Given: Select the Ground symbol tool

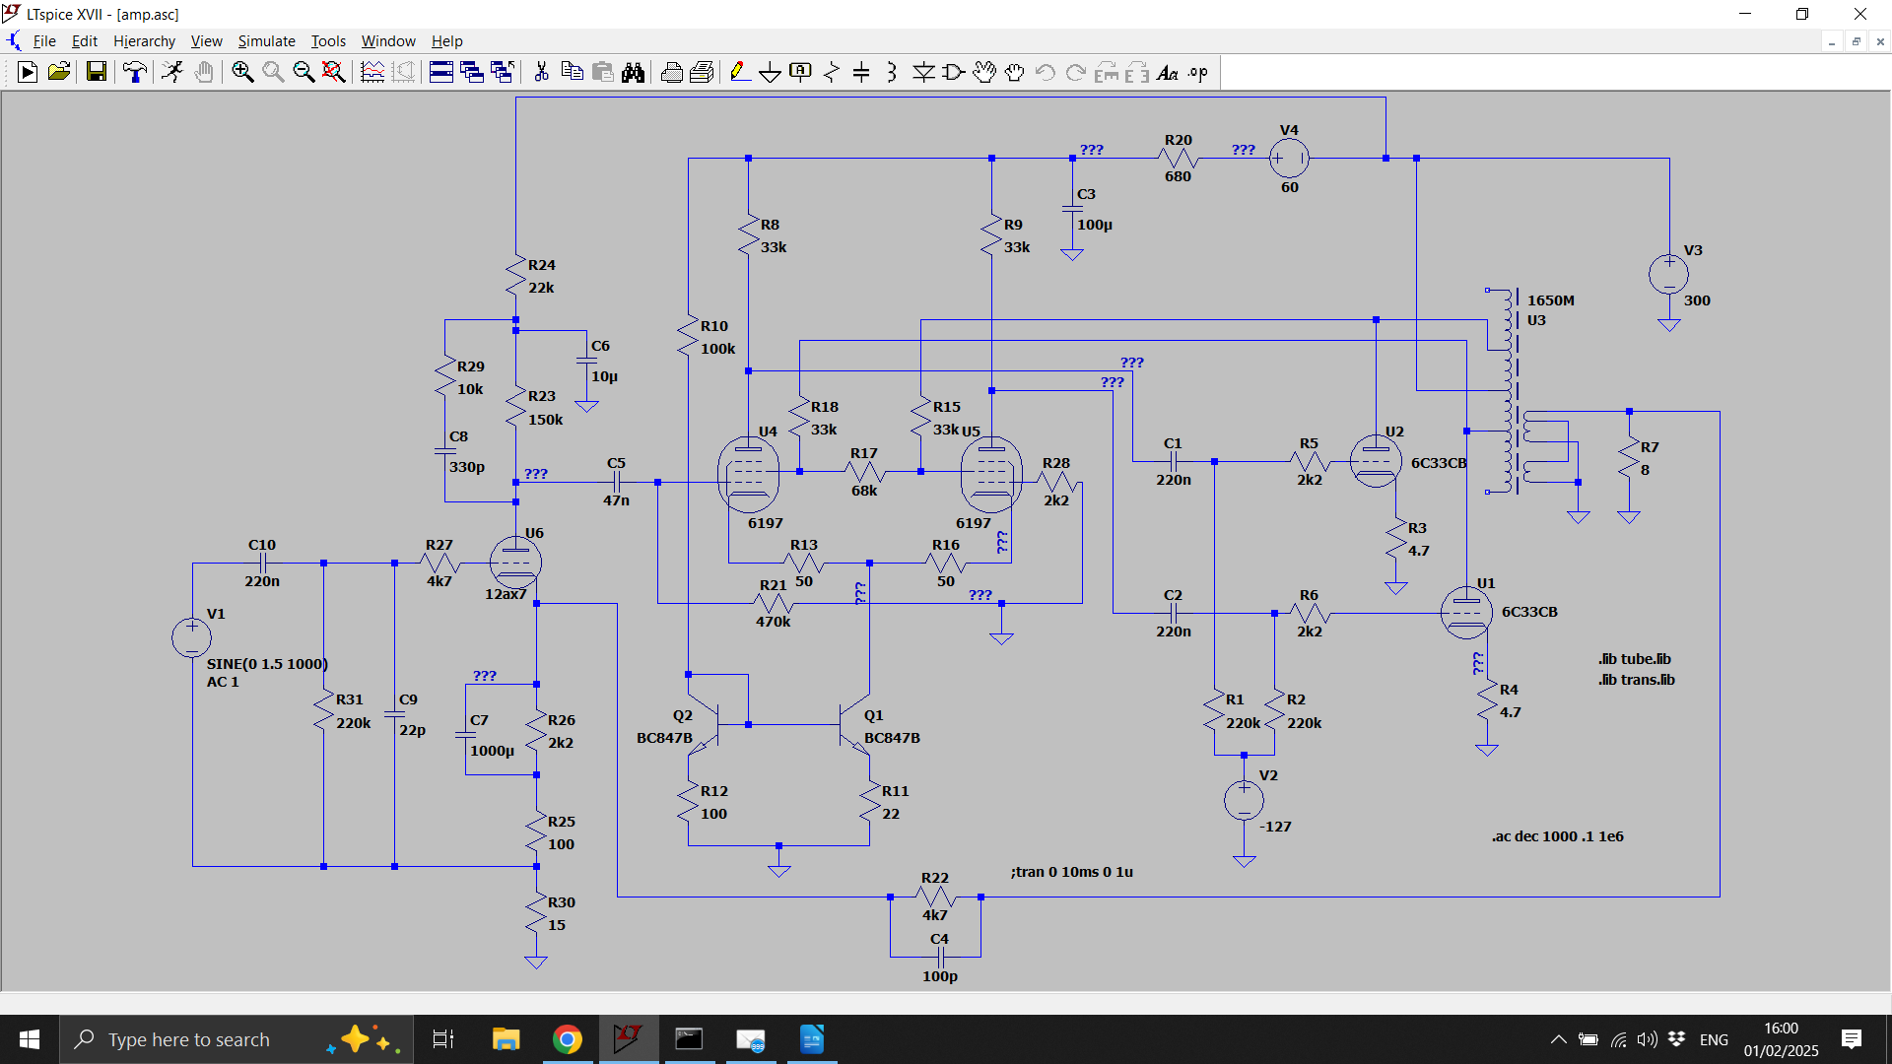Looking at the screenshot, I should pos(771,72).
